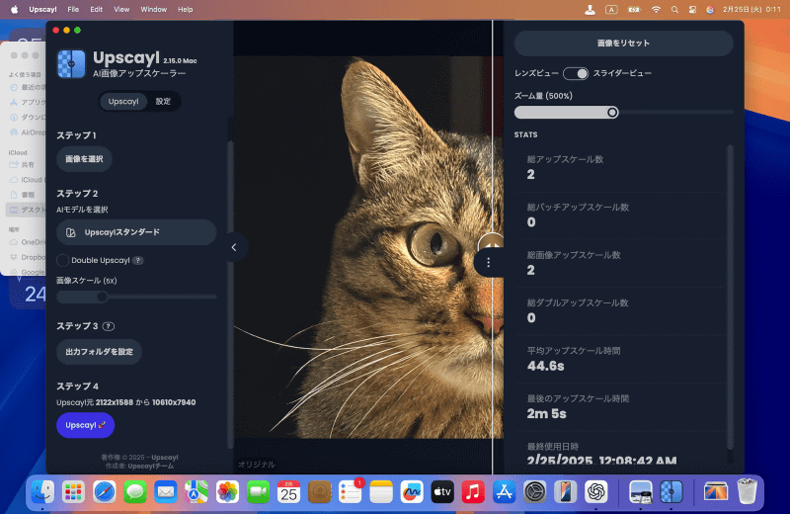Screen dimensions: 790x514
Task: Open Calendar showing 25 in the Dock
Action: coord(288,492)
